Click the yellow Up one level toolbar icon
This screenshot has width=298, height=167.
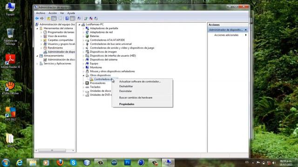(x=48, y=19)
